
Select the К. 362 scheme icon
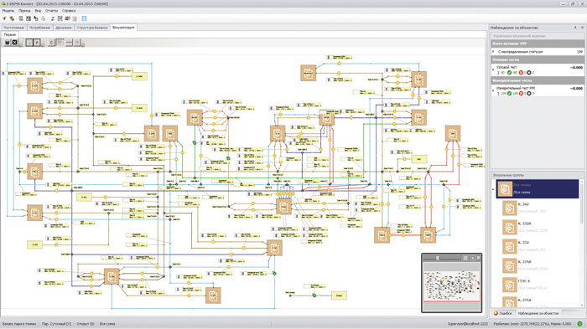tap(510, 208)
